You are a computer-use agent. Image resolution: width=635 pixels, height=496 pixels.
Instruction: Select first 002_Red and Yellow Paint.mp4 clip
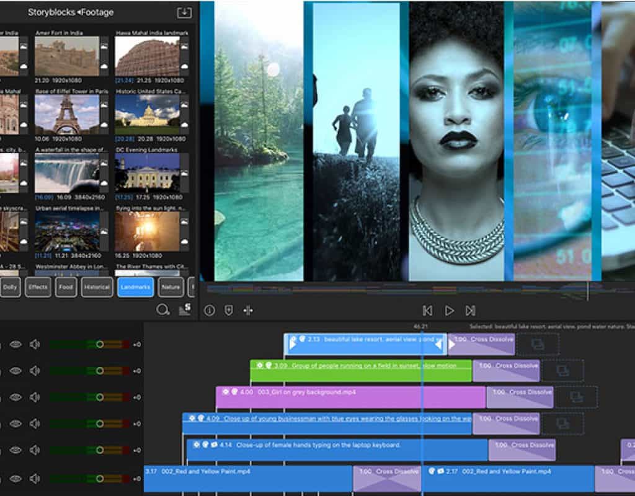pyautogui.click(x=248, y=479)
